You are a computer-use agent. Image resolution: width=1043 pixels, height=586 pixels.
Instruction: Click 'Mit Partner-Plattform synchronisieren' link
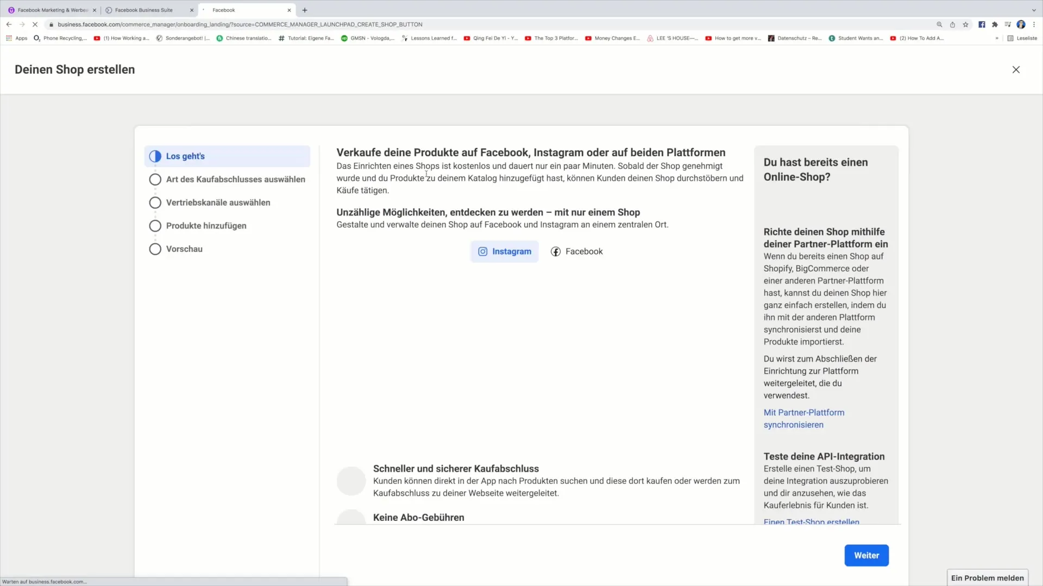[804, 418]
